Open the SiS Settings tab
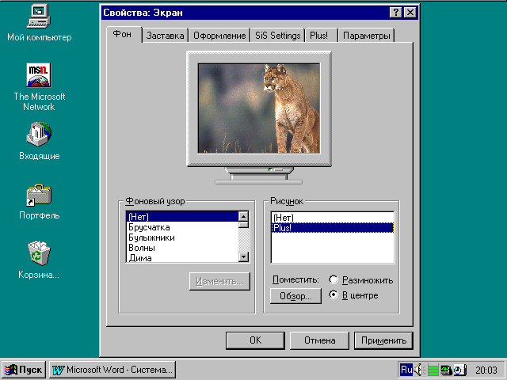This screenshot has width=507, height=380. click(x=278, y=35)
